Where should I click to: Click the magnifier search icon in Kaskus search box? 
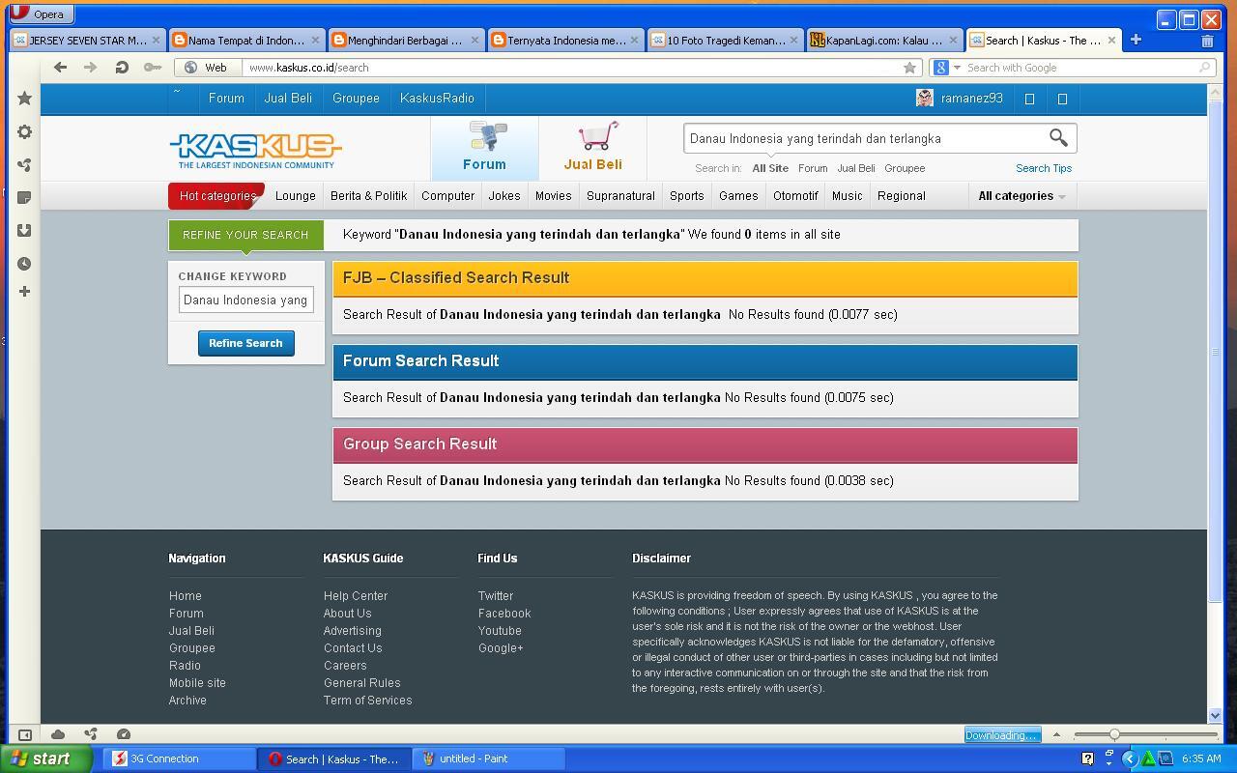[1058, 138]
